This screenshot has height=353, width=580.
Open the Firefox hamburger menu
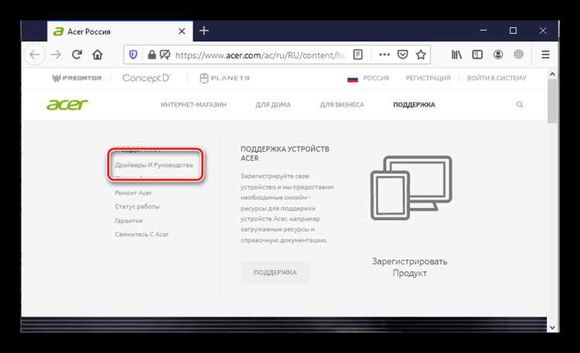(x=545, y=55)
